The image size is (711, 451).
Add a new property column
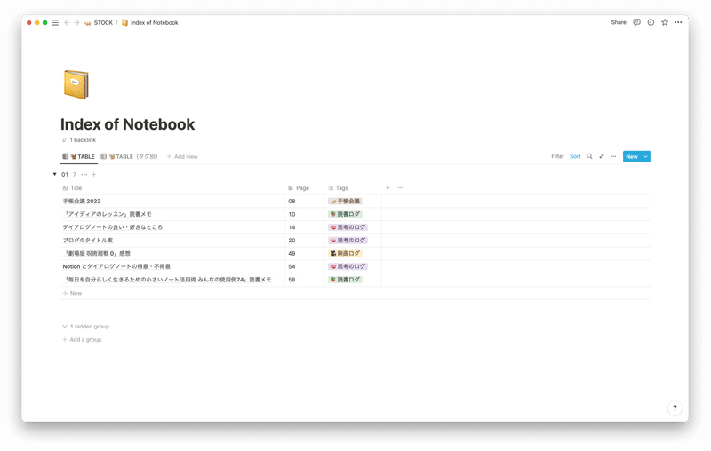tap(387, 188)
